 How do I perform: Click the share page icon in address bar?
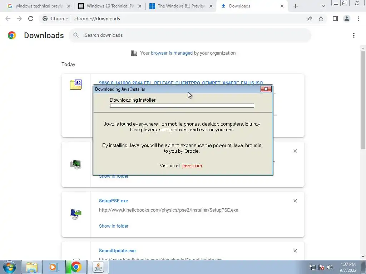[310, 19]
